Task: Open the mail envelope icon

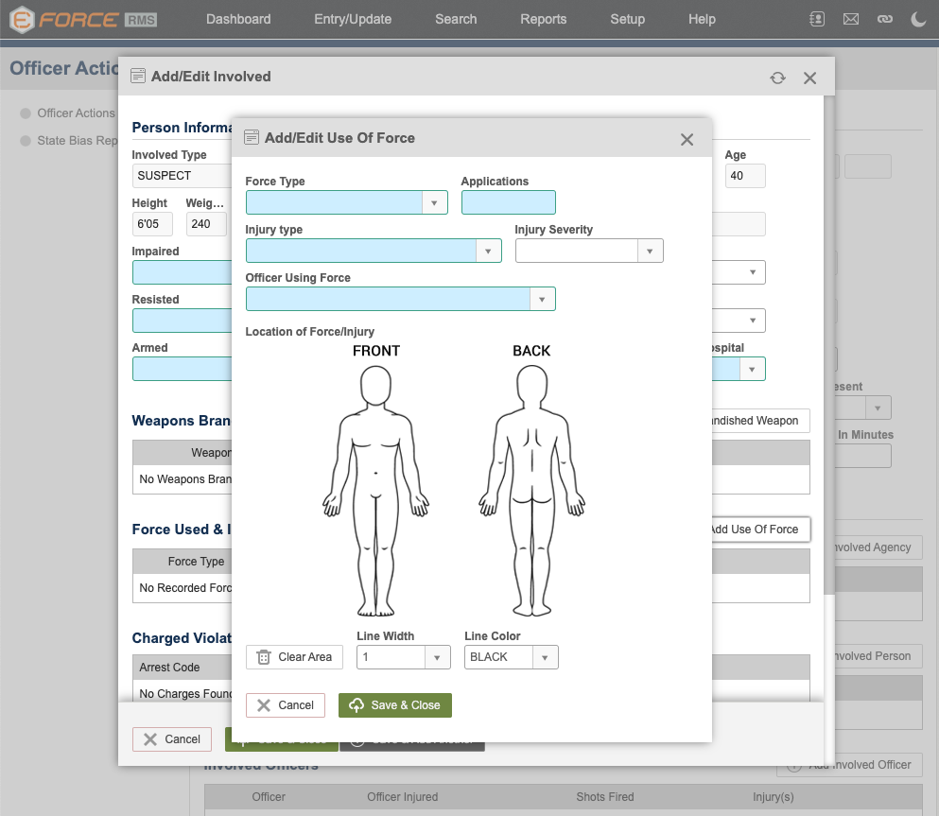Action: pos(851,19)
